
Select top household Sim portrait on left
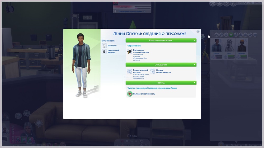[x=6, y=116]
